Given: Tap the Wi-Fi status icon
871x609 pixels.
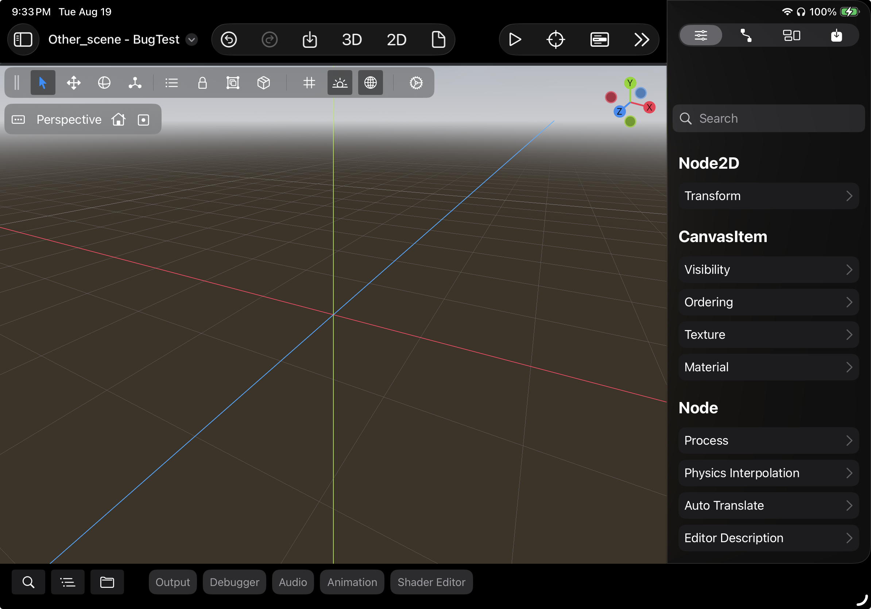Looking at the screenshot, I should point(787,12).
